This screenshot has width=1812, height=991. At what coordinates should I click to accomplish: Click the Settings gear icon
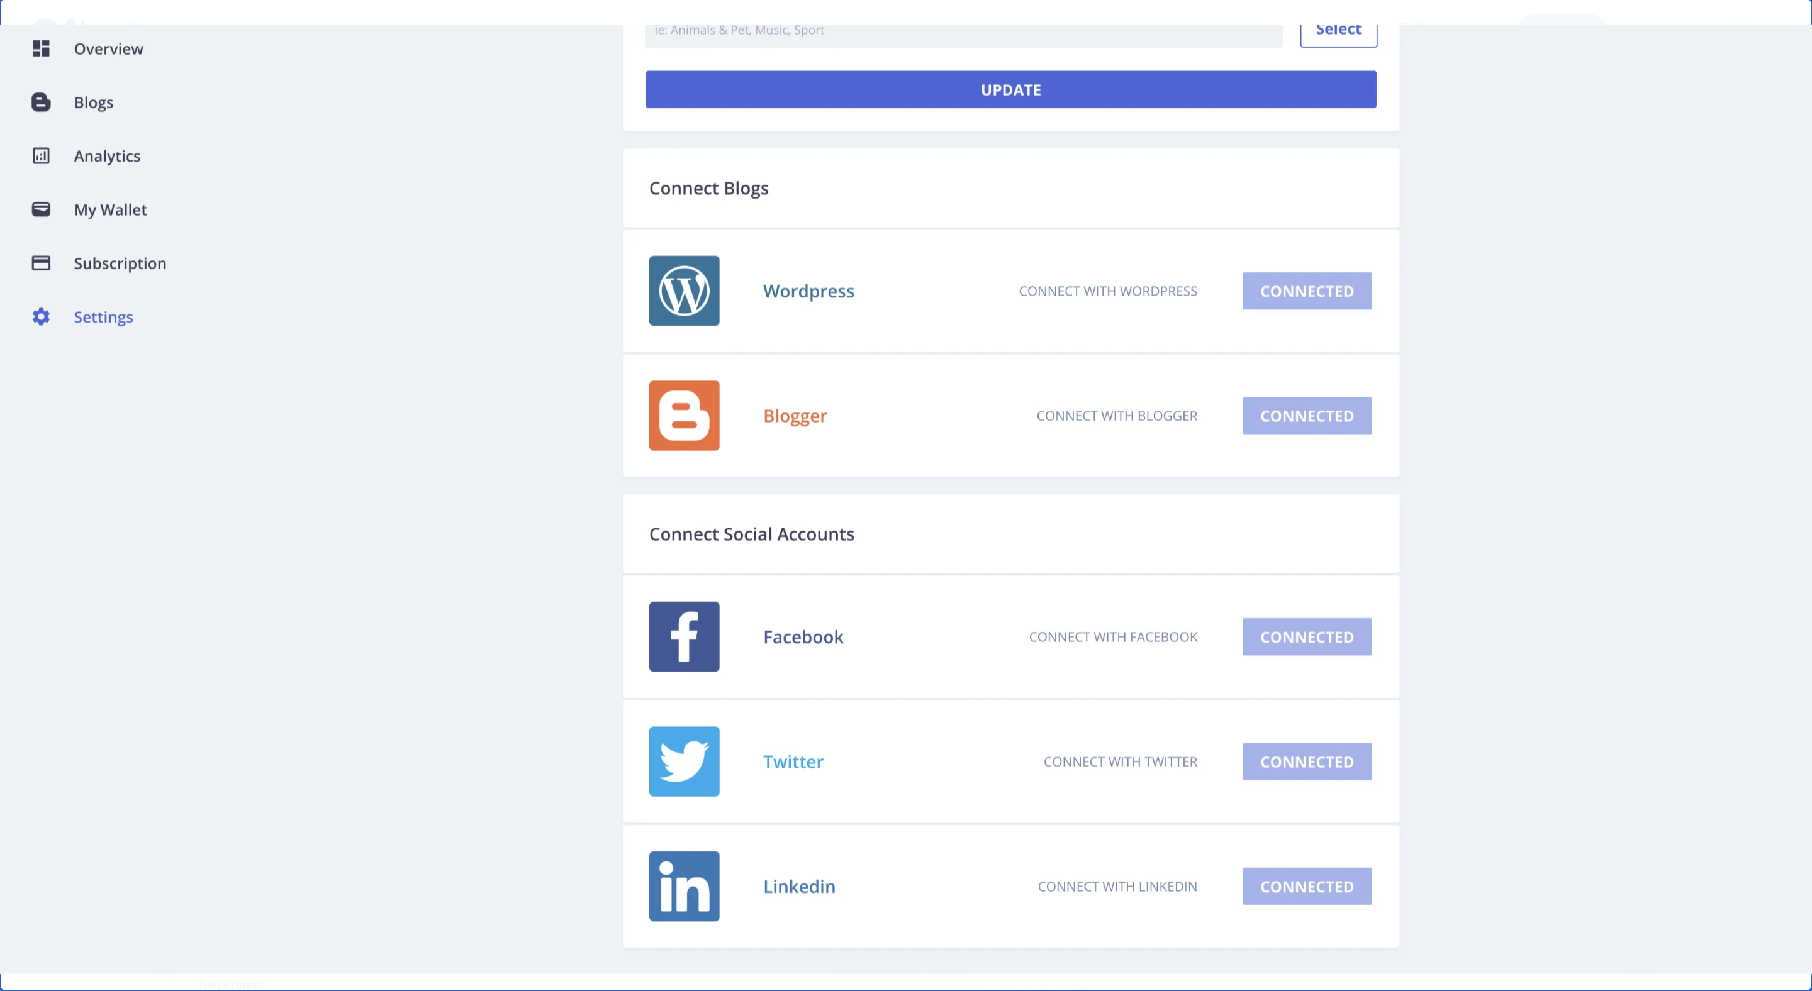point(41,316)
